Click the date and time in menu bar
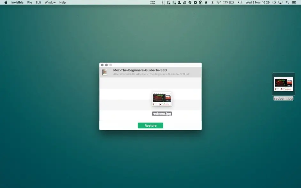This screenshot has height=188, width=301. coord(258,3)
